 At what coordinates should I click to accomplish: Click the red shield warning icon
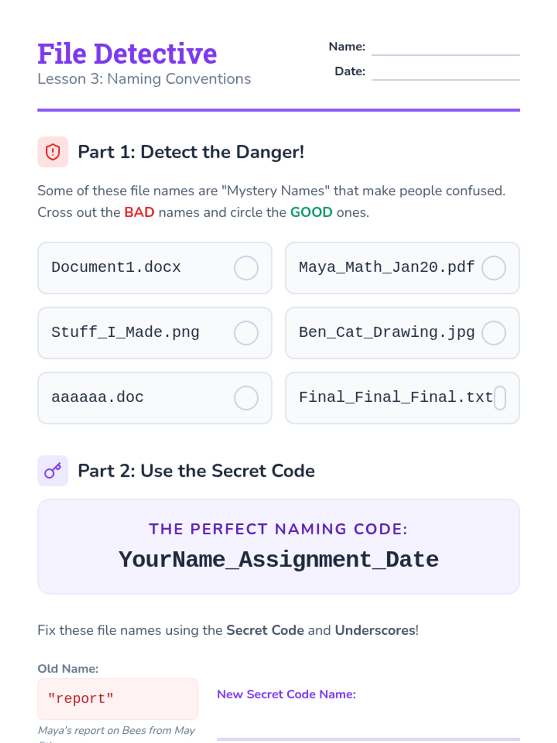[x=53, y=152]
